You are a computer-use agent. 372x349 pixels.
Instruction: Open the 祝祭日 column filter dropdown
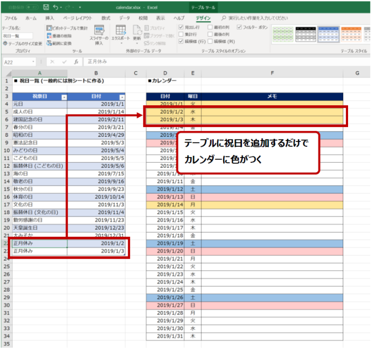tap(64, 97)
